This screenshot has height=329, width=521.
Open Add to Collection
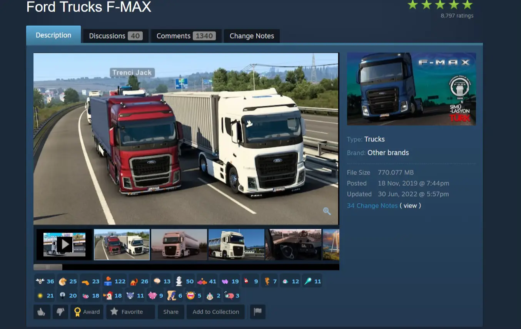coord(216,312)
